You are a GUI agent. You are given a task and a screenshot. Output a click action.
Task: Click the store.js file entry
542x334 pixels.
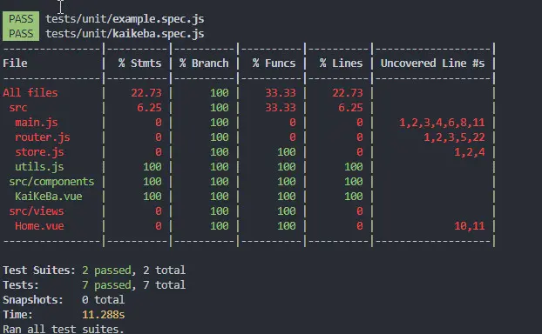39,152
